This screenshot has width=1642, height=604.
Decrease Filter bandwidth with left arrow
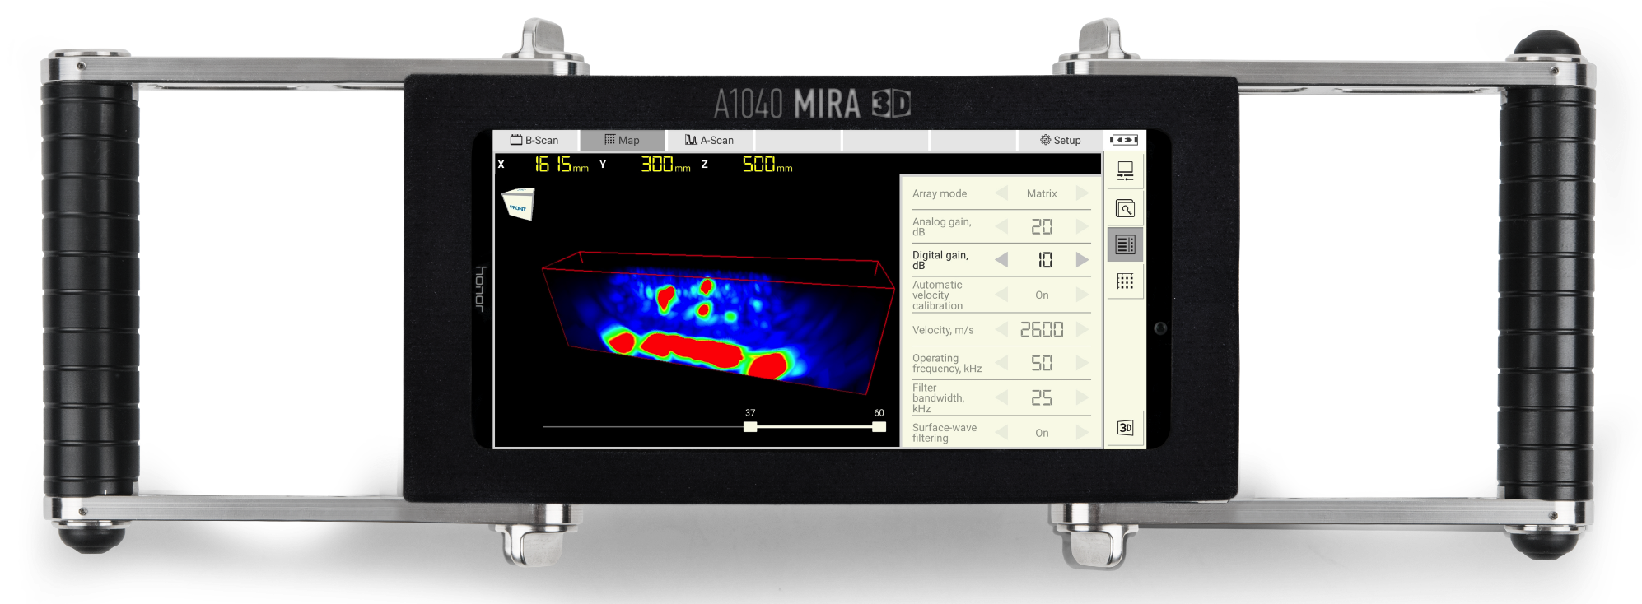[1001, 397]
